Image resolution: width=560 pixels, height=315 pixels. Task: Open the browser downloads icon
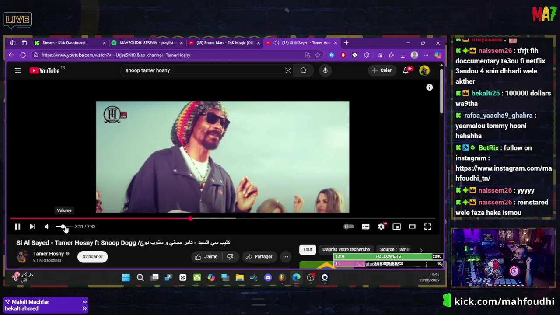pyautogui.click(x=402, y=55)
